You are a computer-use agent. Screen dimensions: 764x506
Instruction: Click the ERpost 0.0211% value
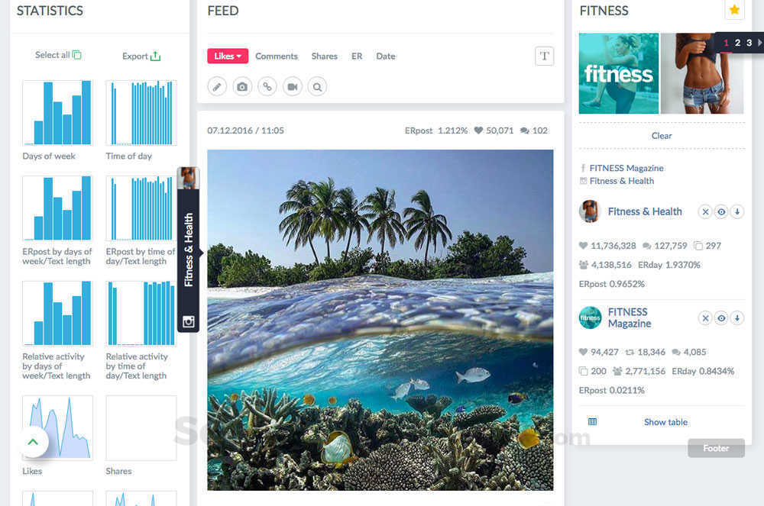coord(611,390)
